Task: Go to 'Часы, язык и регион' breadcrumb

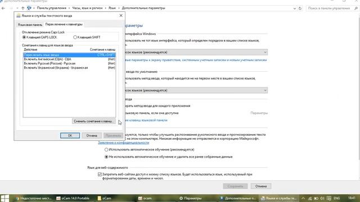Action: 87,8
